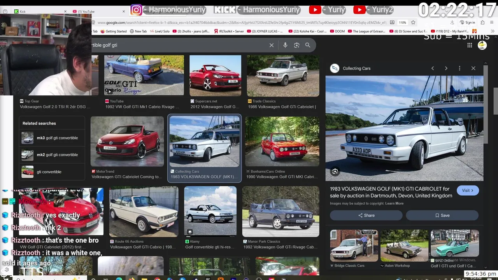
Task: Open Supercars.net 2012 Volkswagen Golf image
Action: (215, 76)
